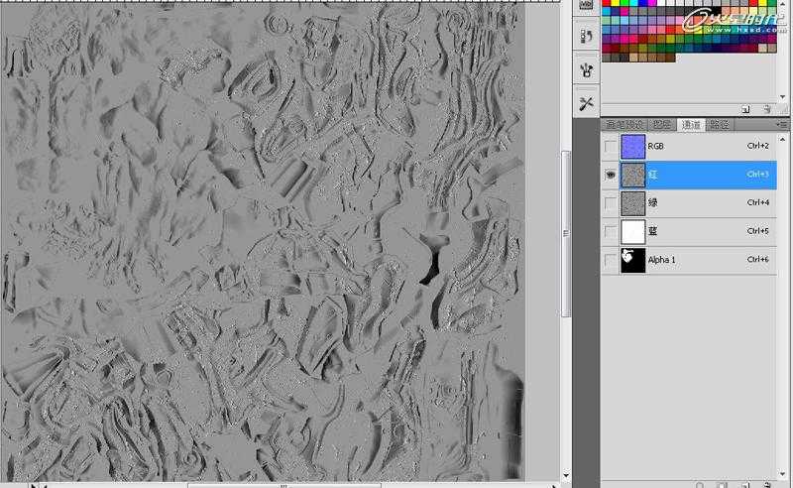Show the 蓝 channel visibility box
The image size is (793, 488).
(x=611, y=231)
